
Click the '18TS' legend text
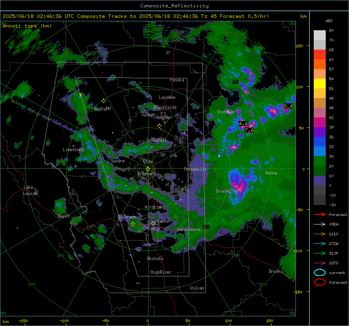[x=333, y=263]
